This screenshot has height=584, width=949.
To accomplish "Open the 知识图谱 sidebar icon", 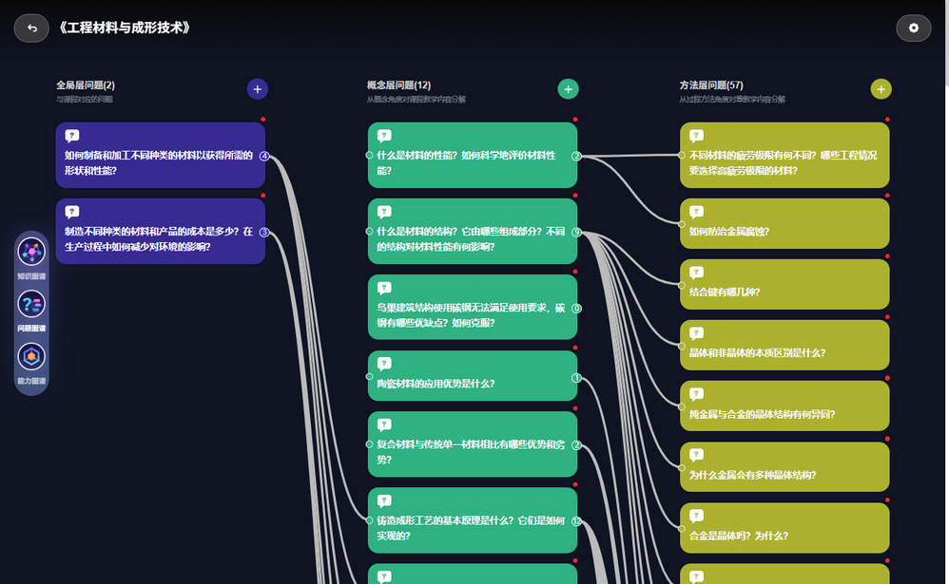I will [x=31, y=253].
